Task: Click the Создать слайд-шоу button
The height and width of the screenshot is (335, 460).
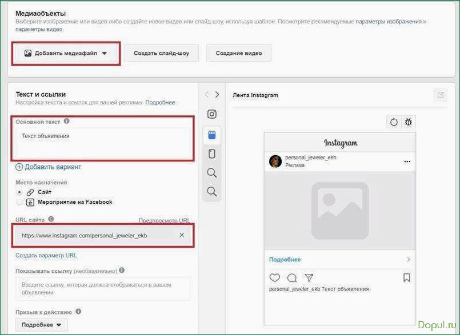Action: (x=161, y=53)
